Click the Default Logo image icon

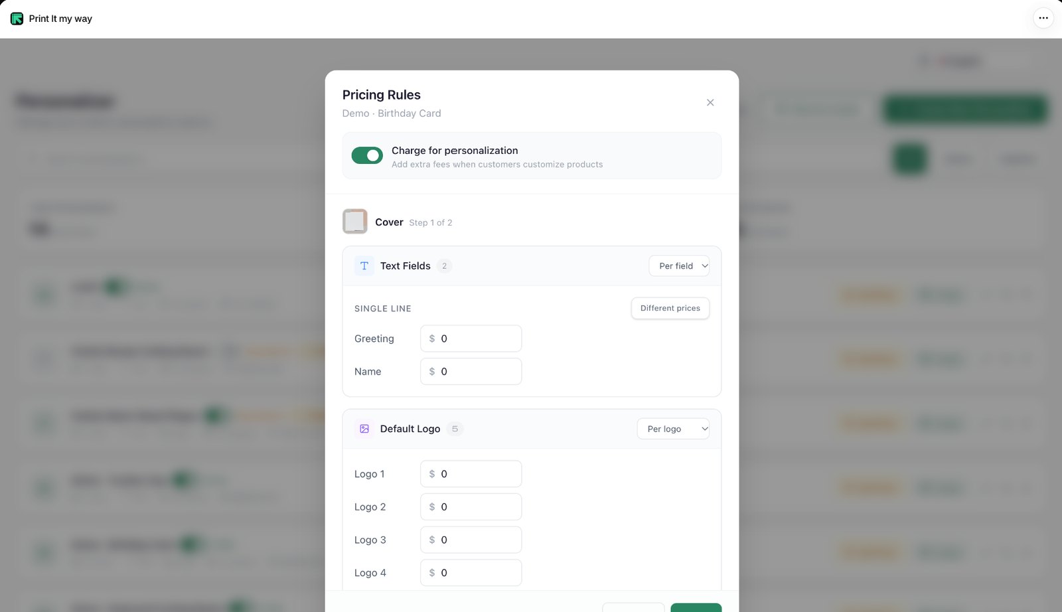click(x=364, y=429)
